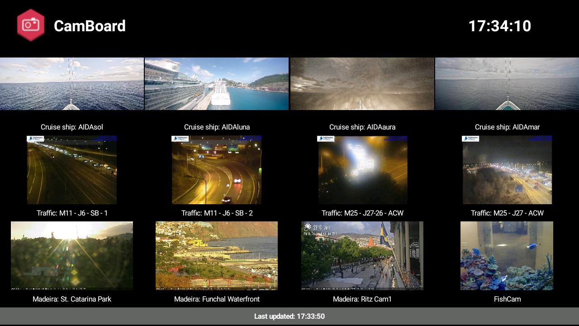Select the M11 - J6 - SB - 2 traffic feed
Screen dimensions: 579x326
pos(217,170)
